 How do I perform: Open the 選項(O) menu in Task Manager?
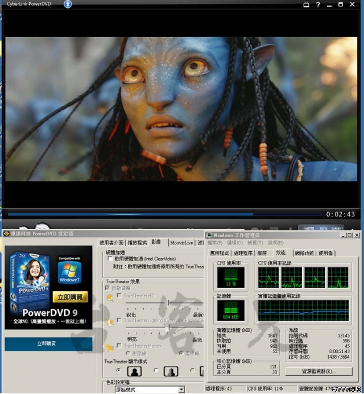(235, 243)
